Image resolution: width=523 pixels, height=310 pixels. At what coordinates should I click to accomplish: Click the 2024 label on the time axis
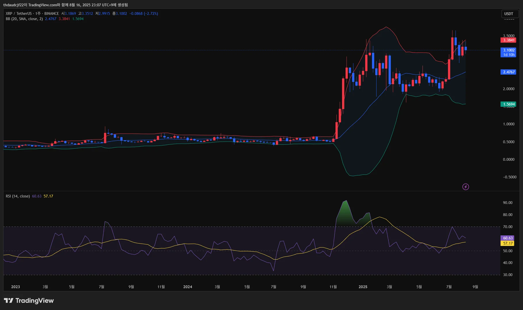pyautogui.click(x=187, y=287)
